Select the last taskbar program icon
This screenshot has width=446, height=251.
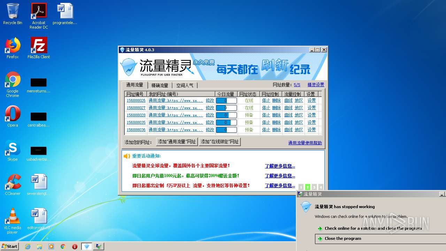pos(99,246)
